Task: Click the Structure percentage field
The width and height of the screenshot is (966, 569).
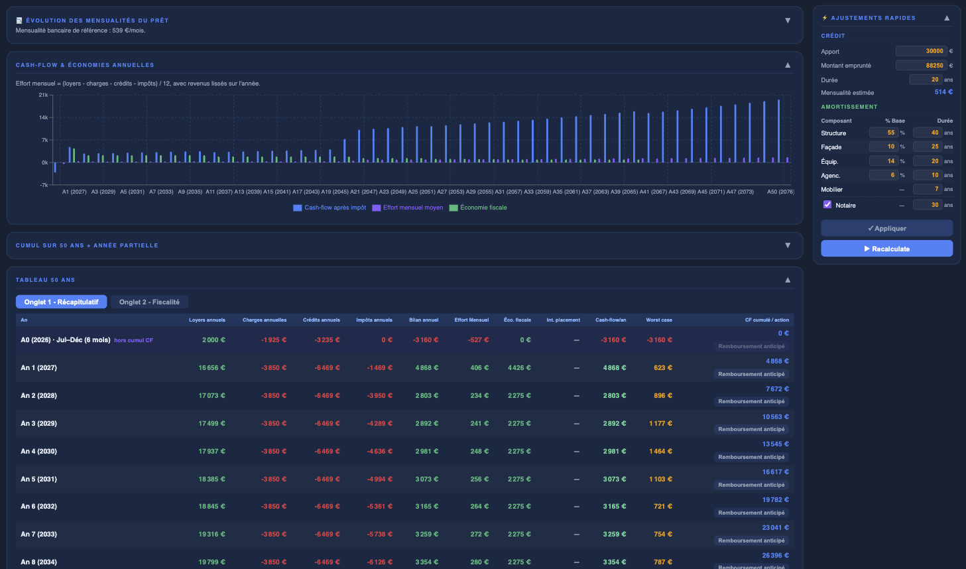Action: click(x=883, y=133)
